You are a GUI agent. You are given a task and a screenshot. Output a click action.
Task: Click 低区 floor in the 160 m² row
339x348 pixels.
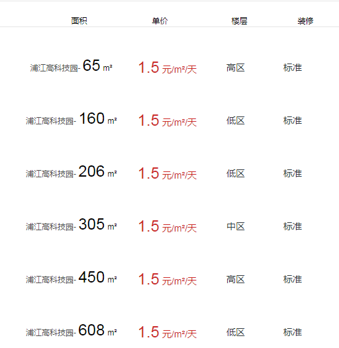236,120
